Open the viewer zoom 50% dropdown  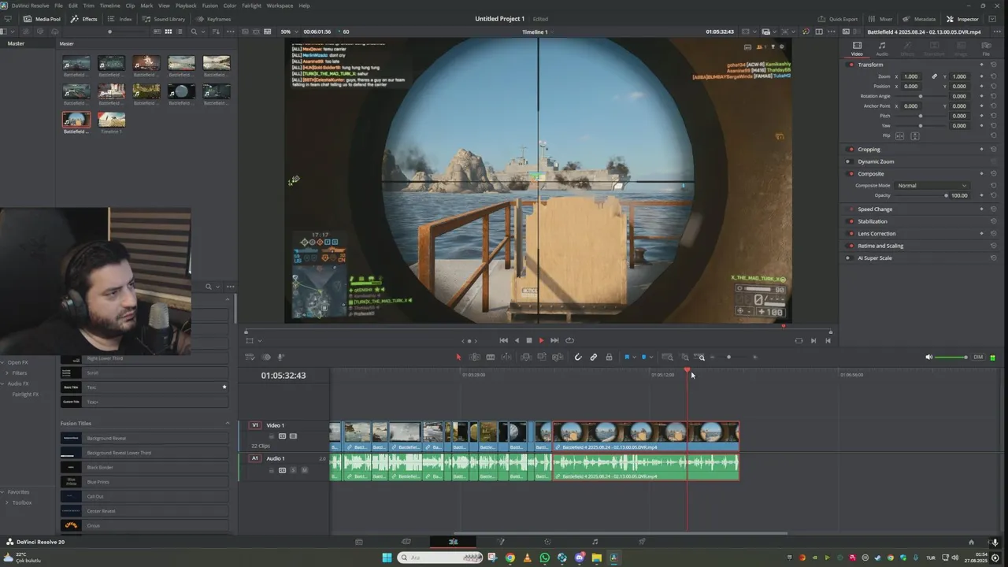[x=289, y=31]
